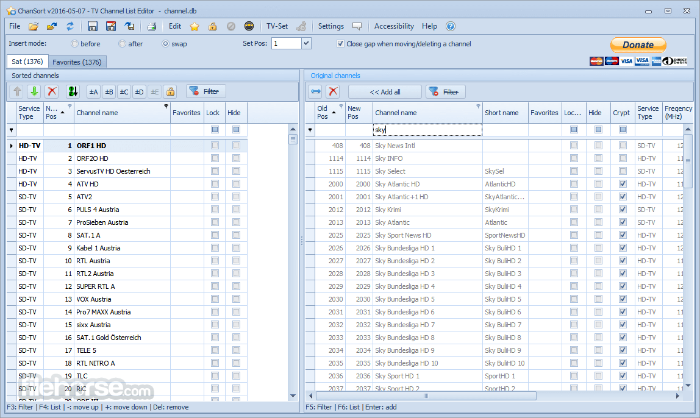Click the padlock icon in main toolbar
Screen dimensions: 700x418
pyautogui.click(x=212, y=26)
